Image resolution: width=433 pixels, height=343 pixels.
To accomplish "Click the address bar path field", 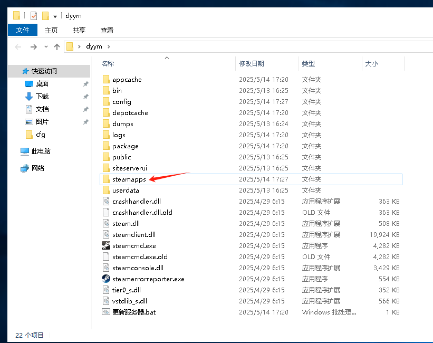I will [x=248, y=47].
